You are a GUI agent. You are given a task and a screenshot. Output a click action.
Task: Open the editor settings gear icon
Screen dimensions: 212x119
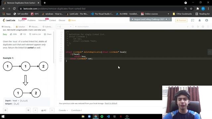203,27
